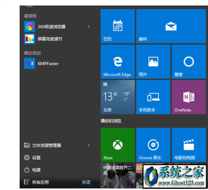This screenshot has width=208, height=190.
Task: Click the 播放和浏览 group heading
Action: pos(111,121)
